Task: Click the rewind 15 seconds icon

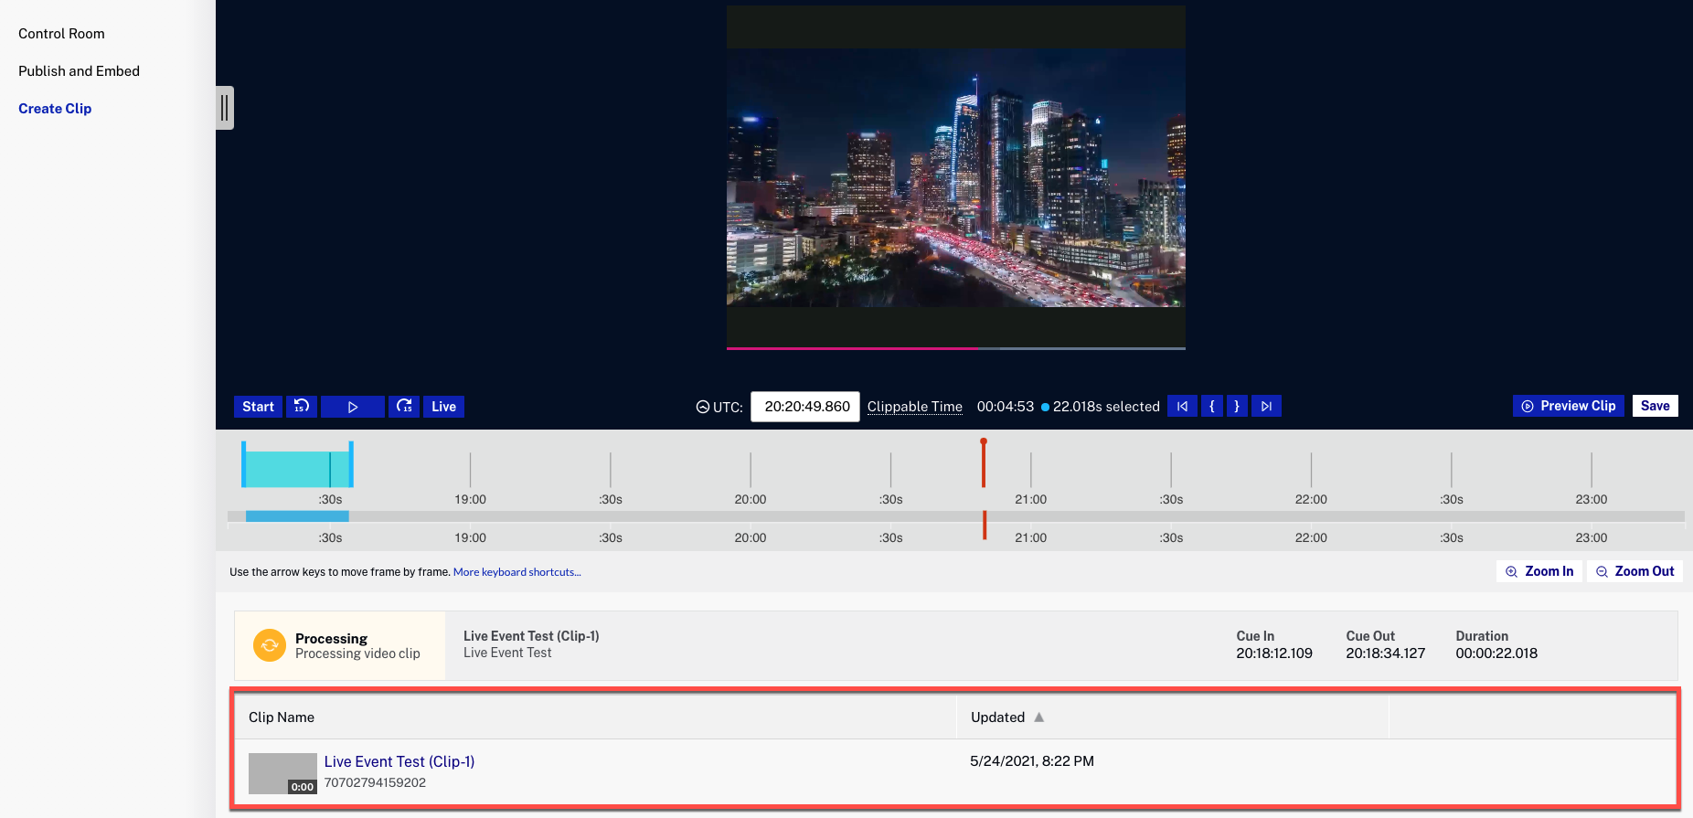Action: pos(302,407)
